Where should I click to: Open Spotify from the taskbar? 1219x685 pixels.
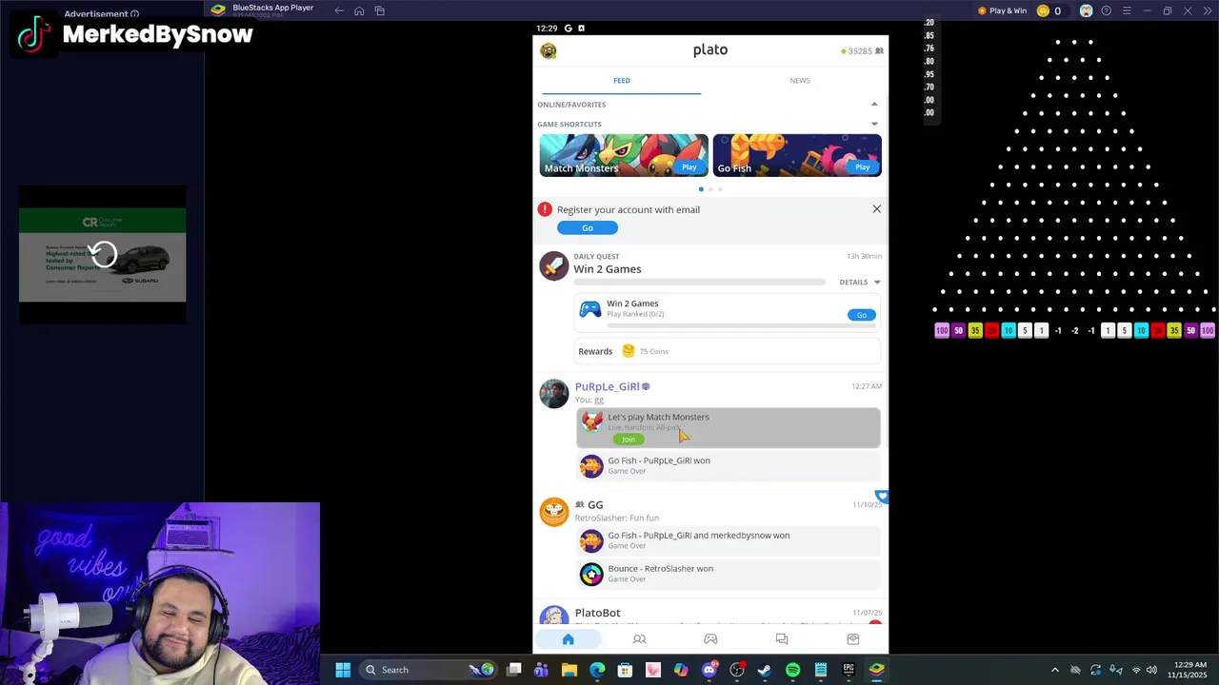(x=792, y=670)
